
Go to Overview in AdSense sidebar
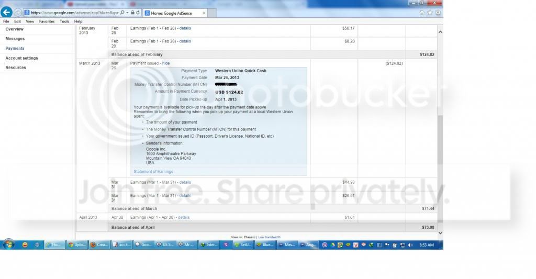(14, 29)
